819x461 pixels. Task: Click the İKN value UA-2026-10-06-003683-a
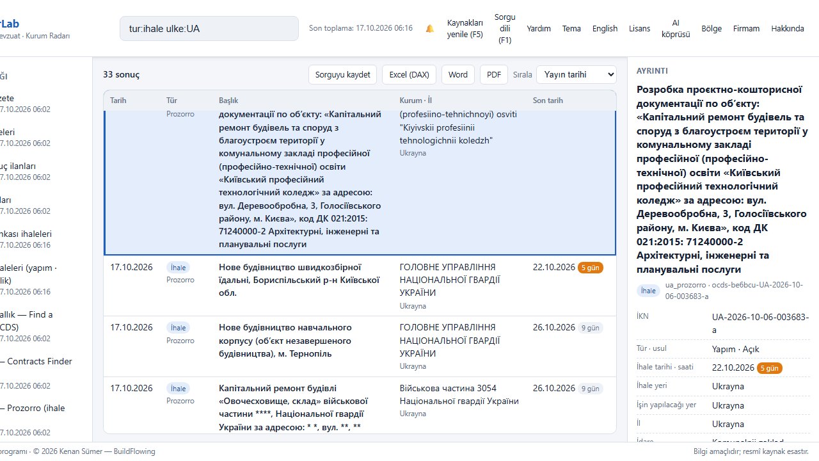pos(761,323)
